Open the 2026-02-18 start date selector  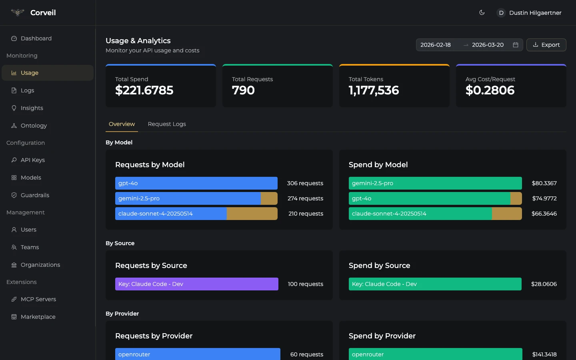pyautogui.click(x=436, y=45)
